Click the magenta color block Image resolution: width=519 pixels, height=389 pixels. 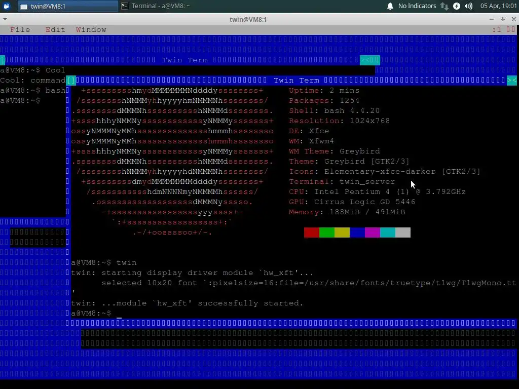click(x=373, y=232)
